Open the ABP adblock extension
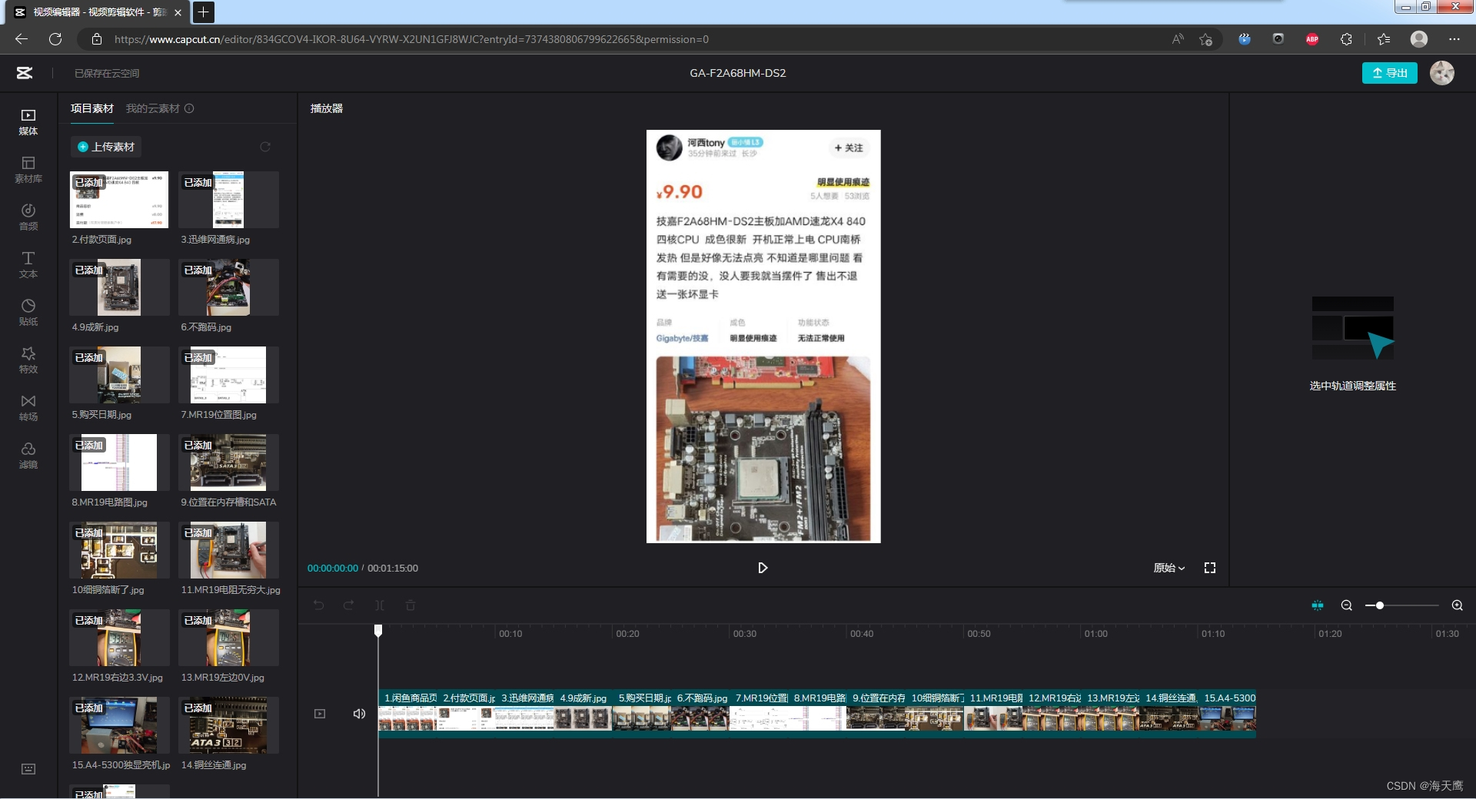 (1312, 39)
